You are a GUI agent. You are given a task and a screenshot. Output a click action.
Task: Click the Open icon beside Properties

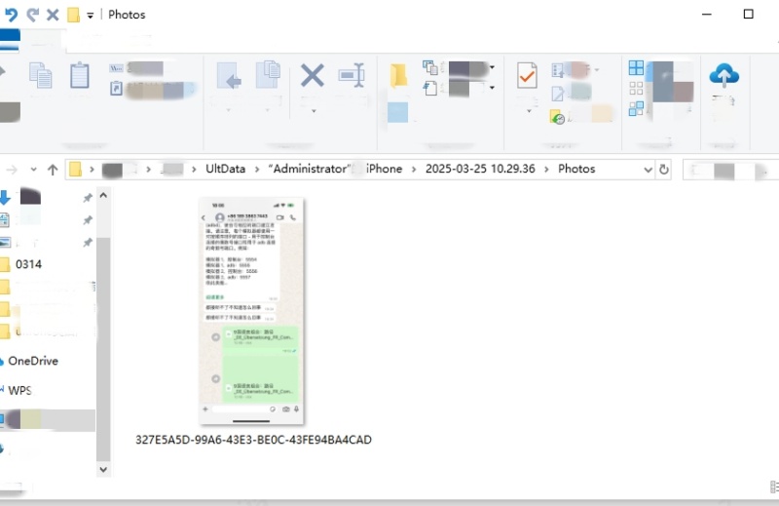point(558,70)
